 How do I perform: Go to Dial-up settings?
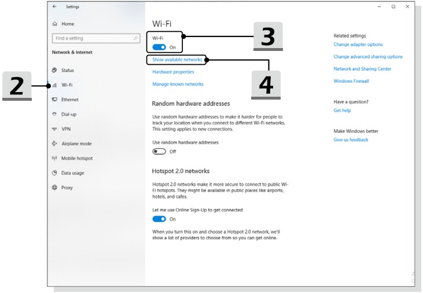tap(69, 114)
